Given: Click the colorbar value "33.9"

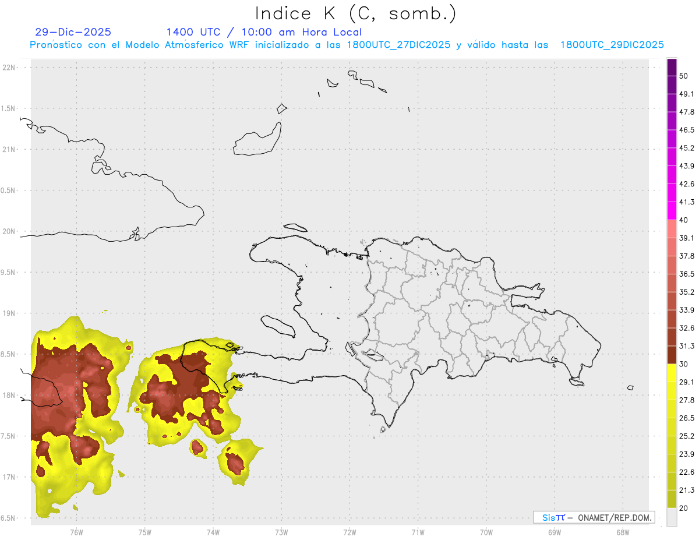Looking at the screenshot, I should pyautogui.click(x=687, y=310).
